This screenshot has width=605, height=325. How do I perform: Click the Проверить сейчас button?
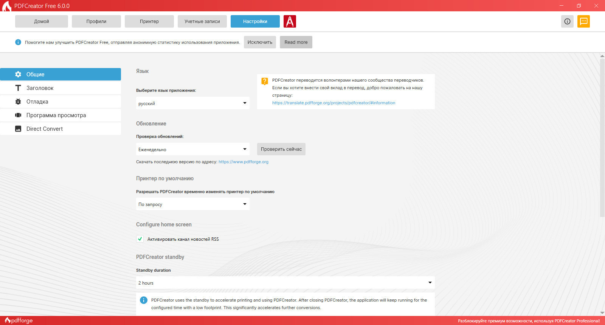pos(281,149)
